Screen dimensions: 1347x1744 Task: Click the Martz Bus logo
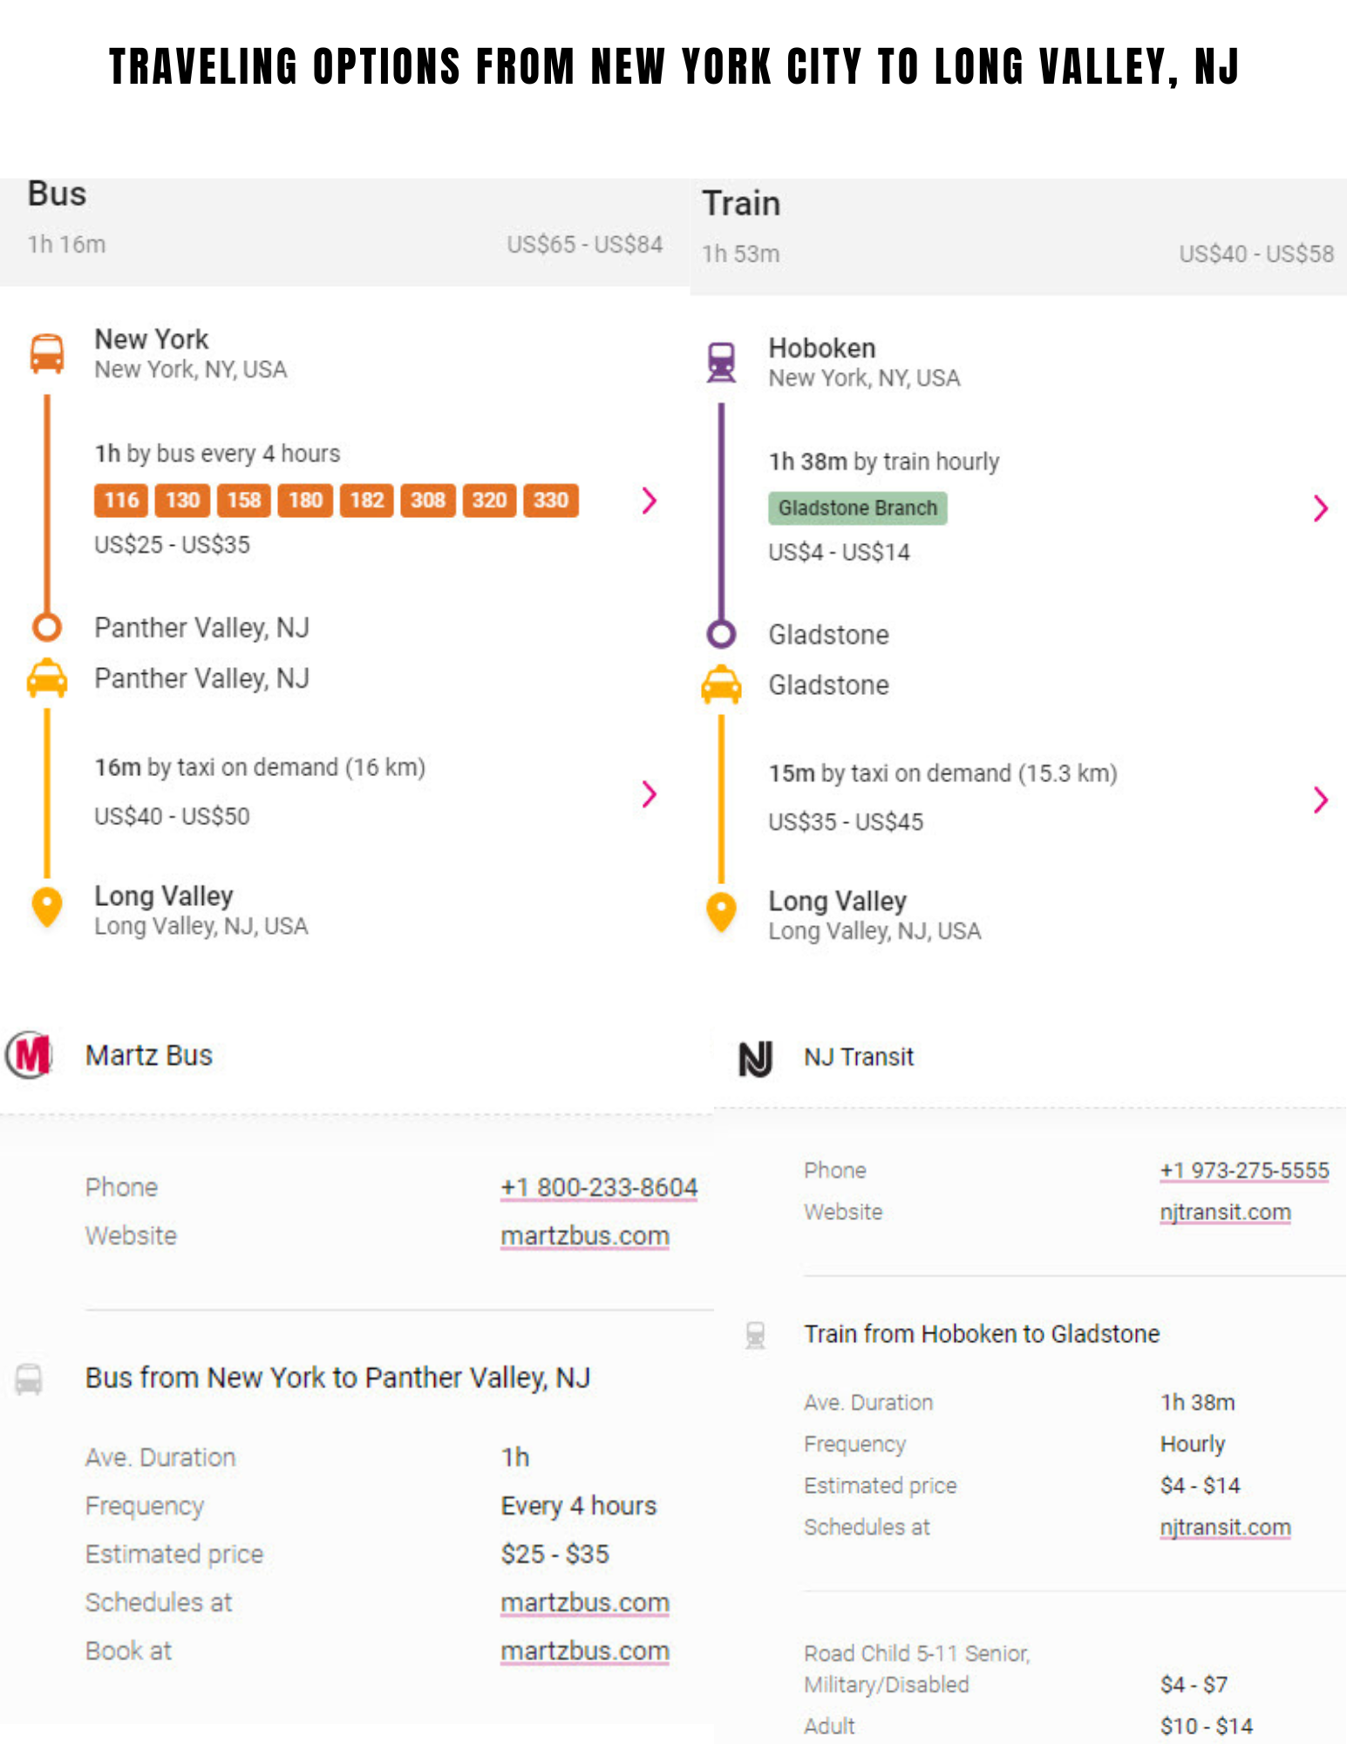[30, 1055]
